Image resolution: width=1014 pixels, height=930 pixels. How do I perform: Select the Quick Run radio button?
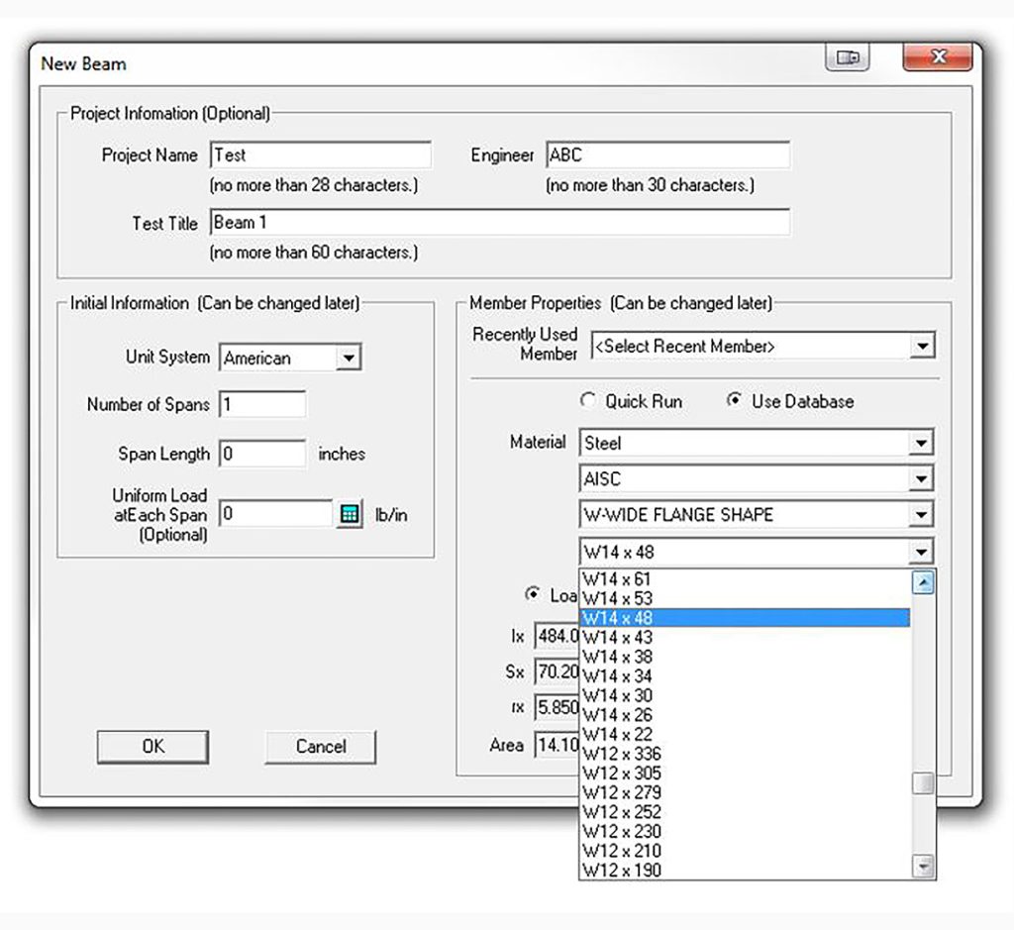coord(588,401)
